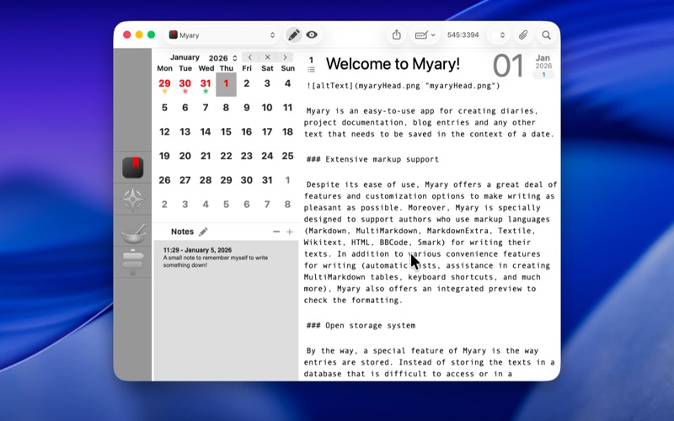674x421 pixels.
Task: Edit notes with the pencil next to Notes
Action: pos(203,232)
